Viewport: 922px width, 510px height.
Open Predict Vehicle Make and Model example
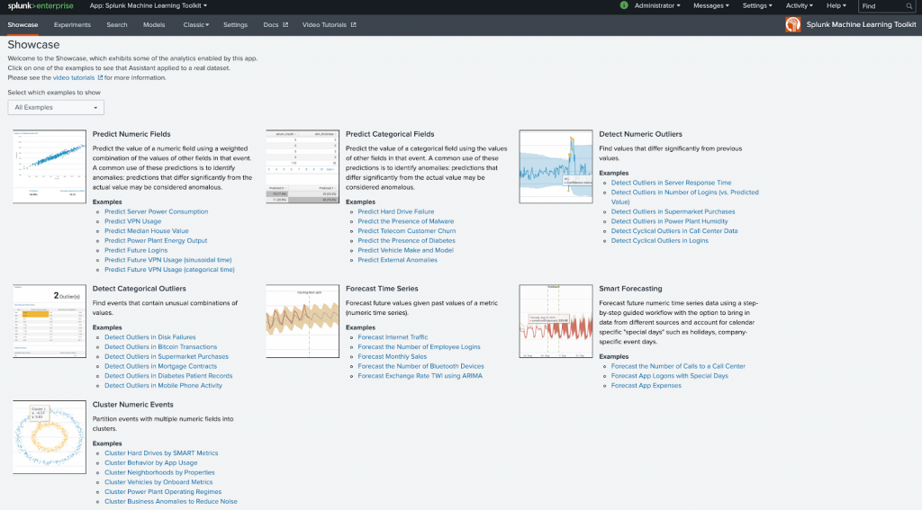click(406, 250)
